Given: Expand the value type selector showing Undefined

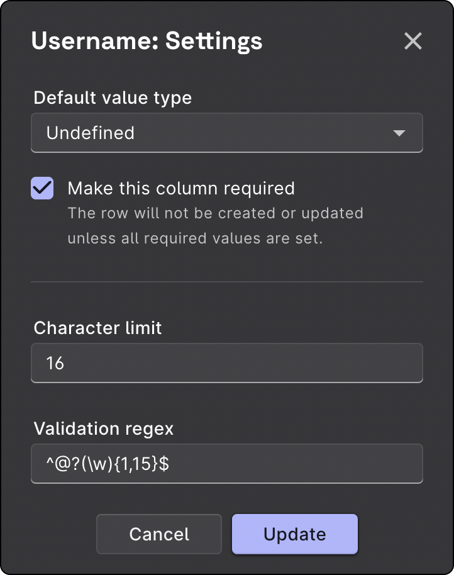Looking at the screenshot, I should click(226, 133).
